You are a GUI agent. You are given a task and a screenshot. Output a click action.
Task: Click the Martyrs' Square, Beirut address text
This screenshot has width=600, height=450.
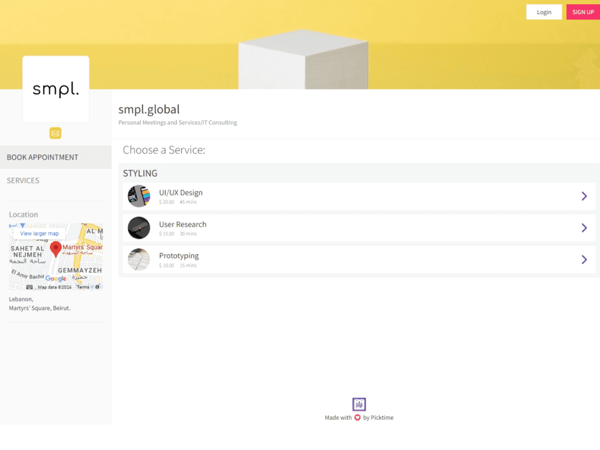(x=39, y=308)
